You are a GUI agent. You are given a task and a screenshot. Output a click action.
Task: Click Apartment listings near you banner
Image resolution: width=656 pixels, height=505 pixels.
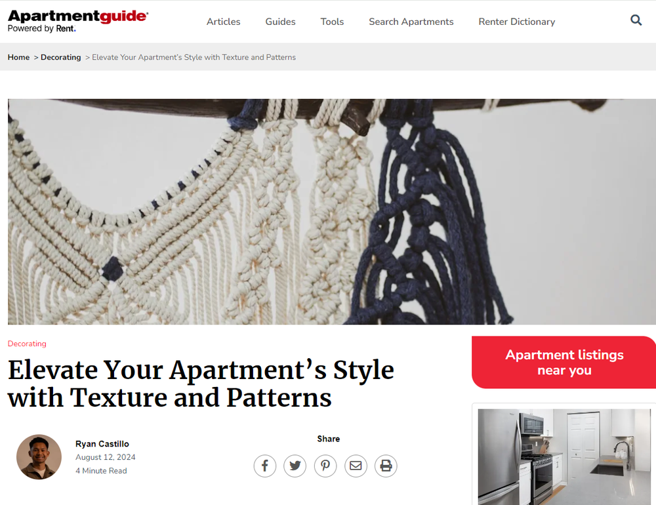[x=564, y=362]
